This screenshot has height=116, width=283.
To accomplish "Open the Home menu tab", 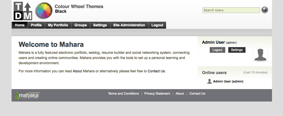I will click(x=20, y=25).
